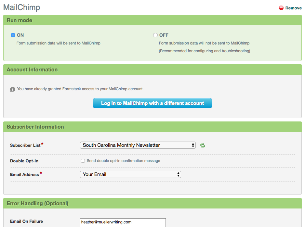Click the red Remove icon
Image resolution: width=305 pixels, height=227 pixels.
281,8
